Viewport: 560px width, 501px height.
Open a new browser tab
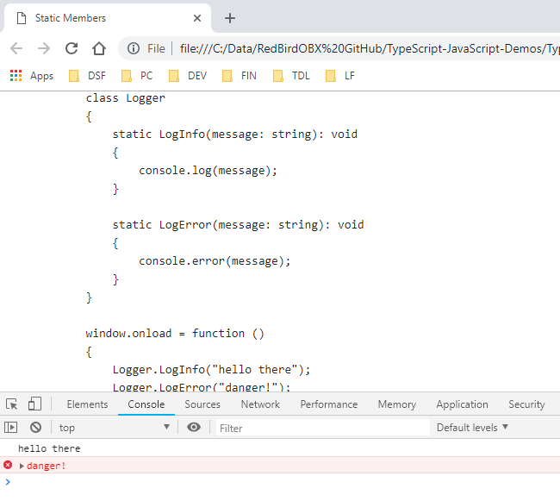coord(229,18)
